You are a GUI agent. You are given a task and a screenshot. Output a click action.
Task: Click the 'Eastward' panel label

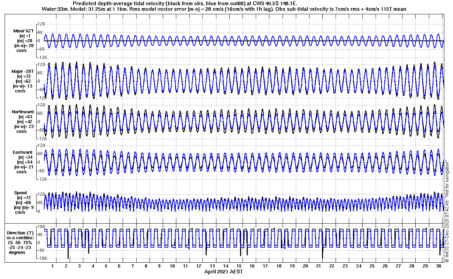[22, 152]
